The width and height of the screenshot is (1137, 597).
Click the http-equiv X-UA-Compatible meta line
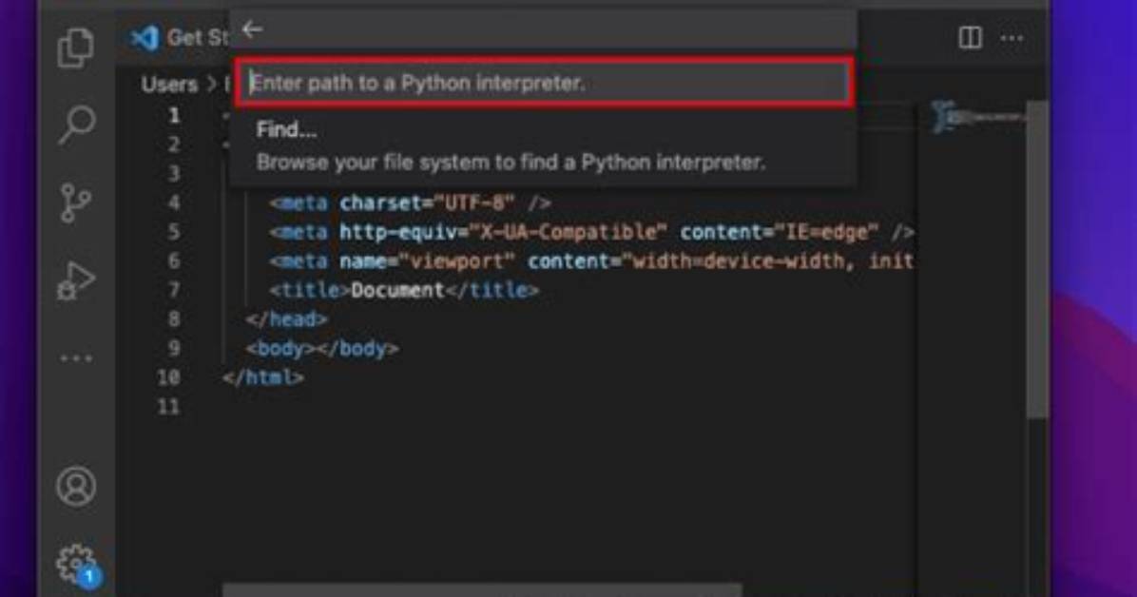591,232
